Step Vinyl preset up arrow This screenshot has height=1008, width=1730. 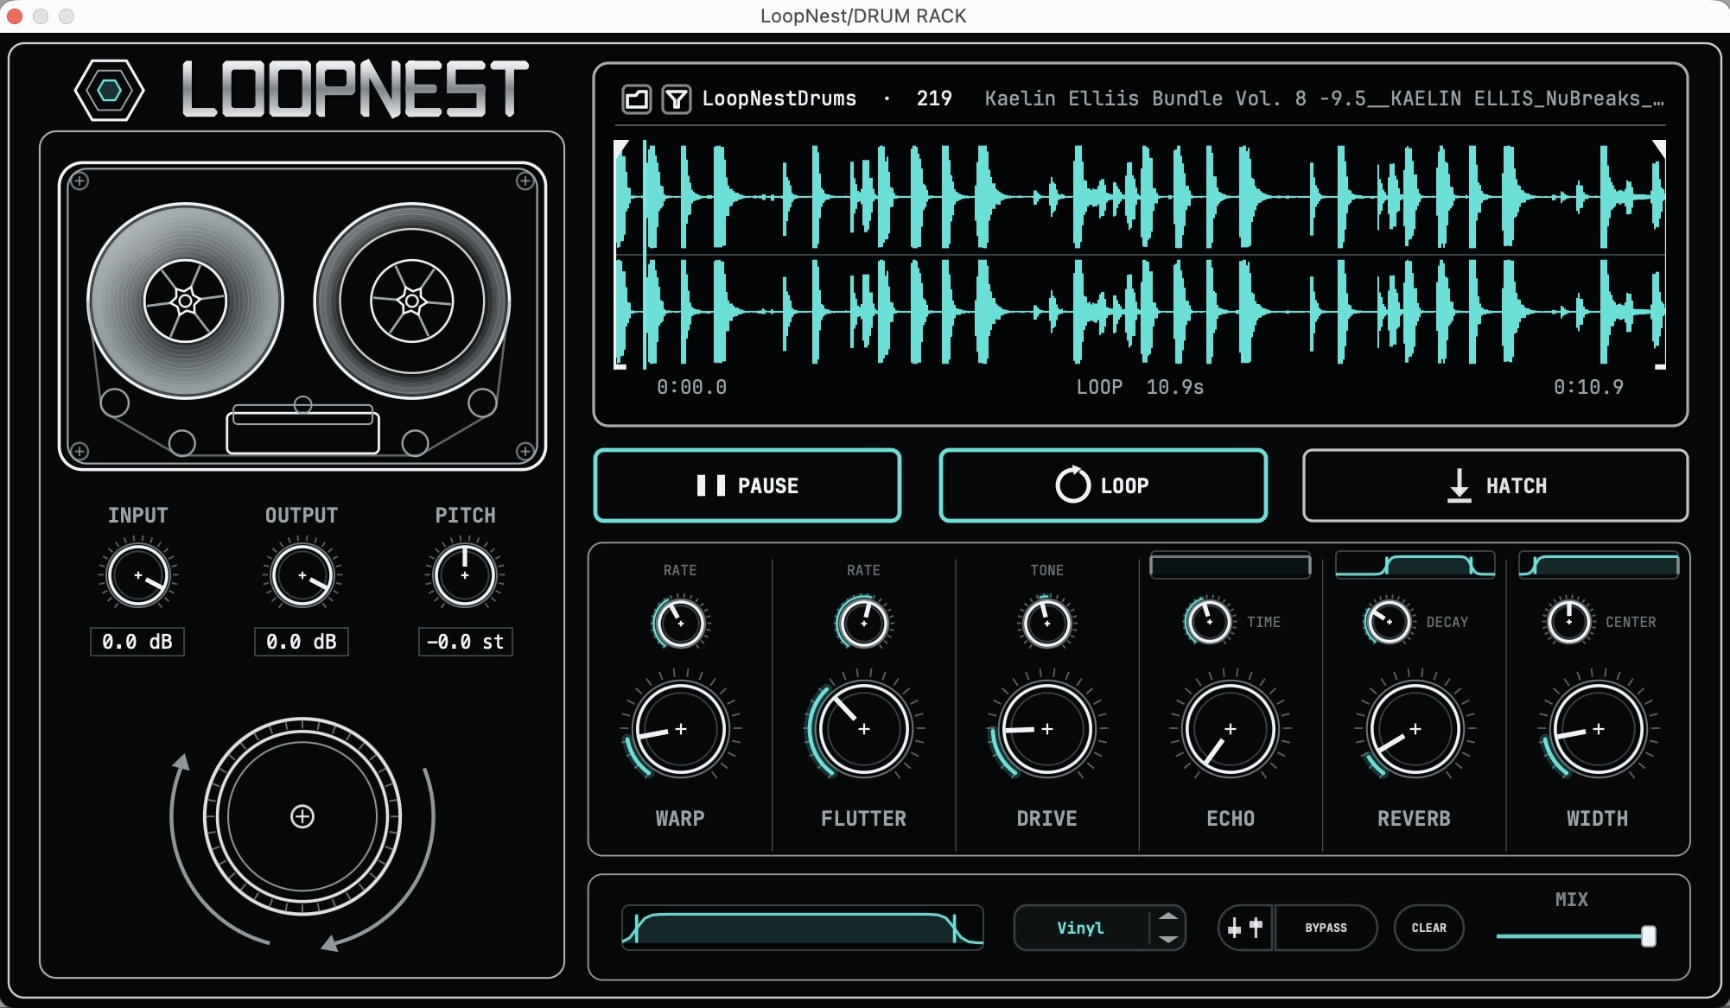point(1168,916)
